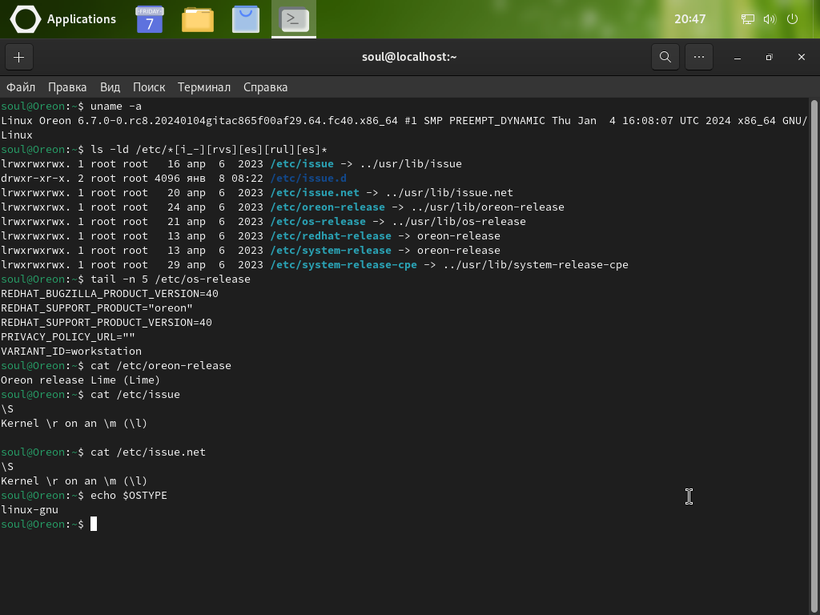
Task: Open the Вид menu
Action: pos(110,87)
